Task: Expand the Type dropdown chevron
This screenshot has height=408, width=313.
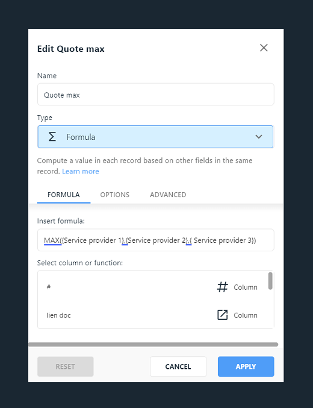Action: (259, 137)
